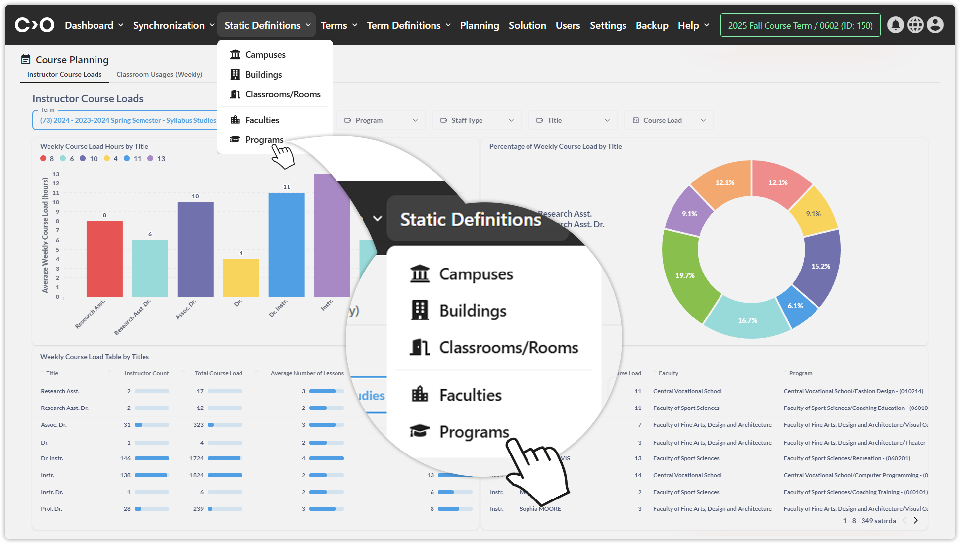960x544 pixels.
Task: Click the 2025 Fall Course Term button
Action: [800, 25]
